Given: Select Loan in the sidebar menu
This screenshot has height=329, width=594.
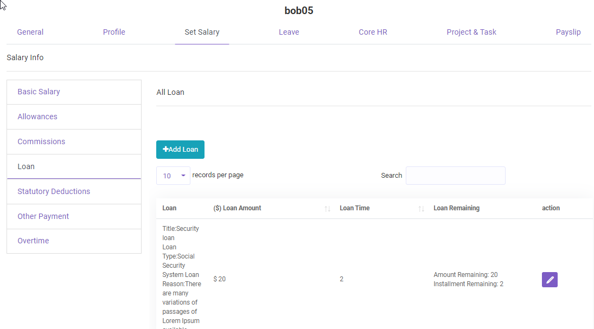Looking at the screenshot, I should [x=26, y=166].
